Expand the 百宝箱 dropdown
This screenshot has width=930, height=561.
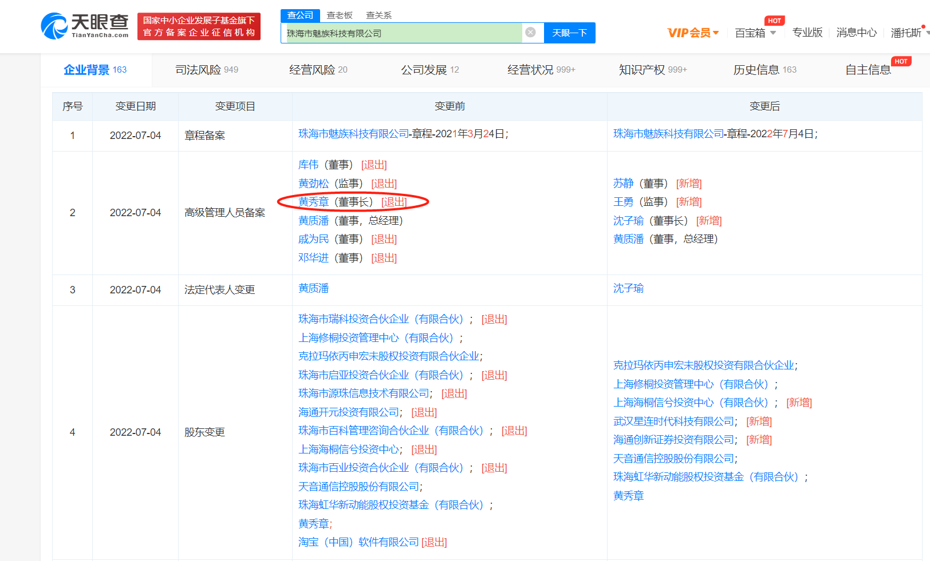point(755,33)
